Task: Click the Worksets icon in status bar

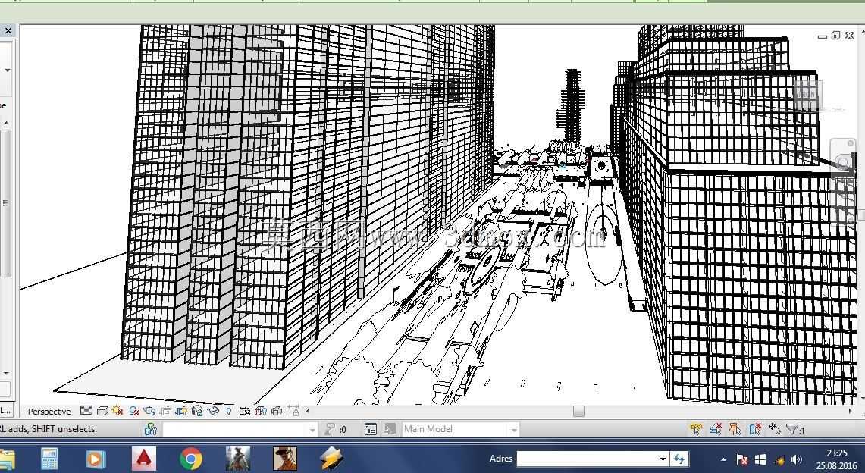Action: point(151,429)
